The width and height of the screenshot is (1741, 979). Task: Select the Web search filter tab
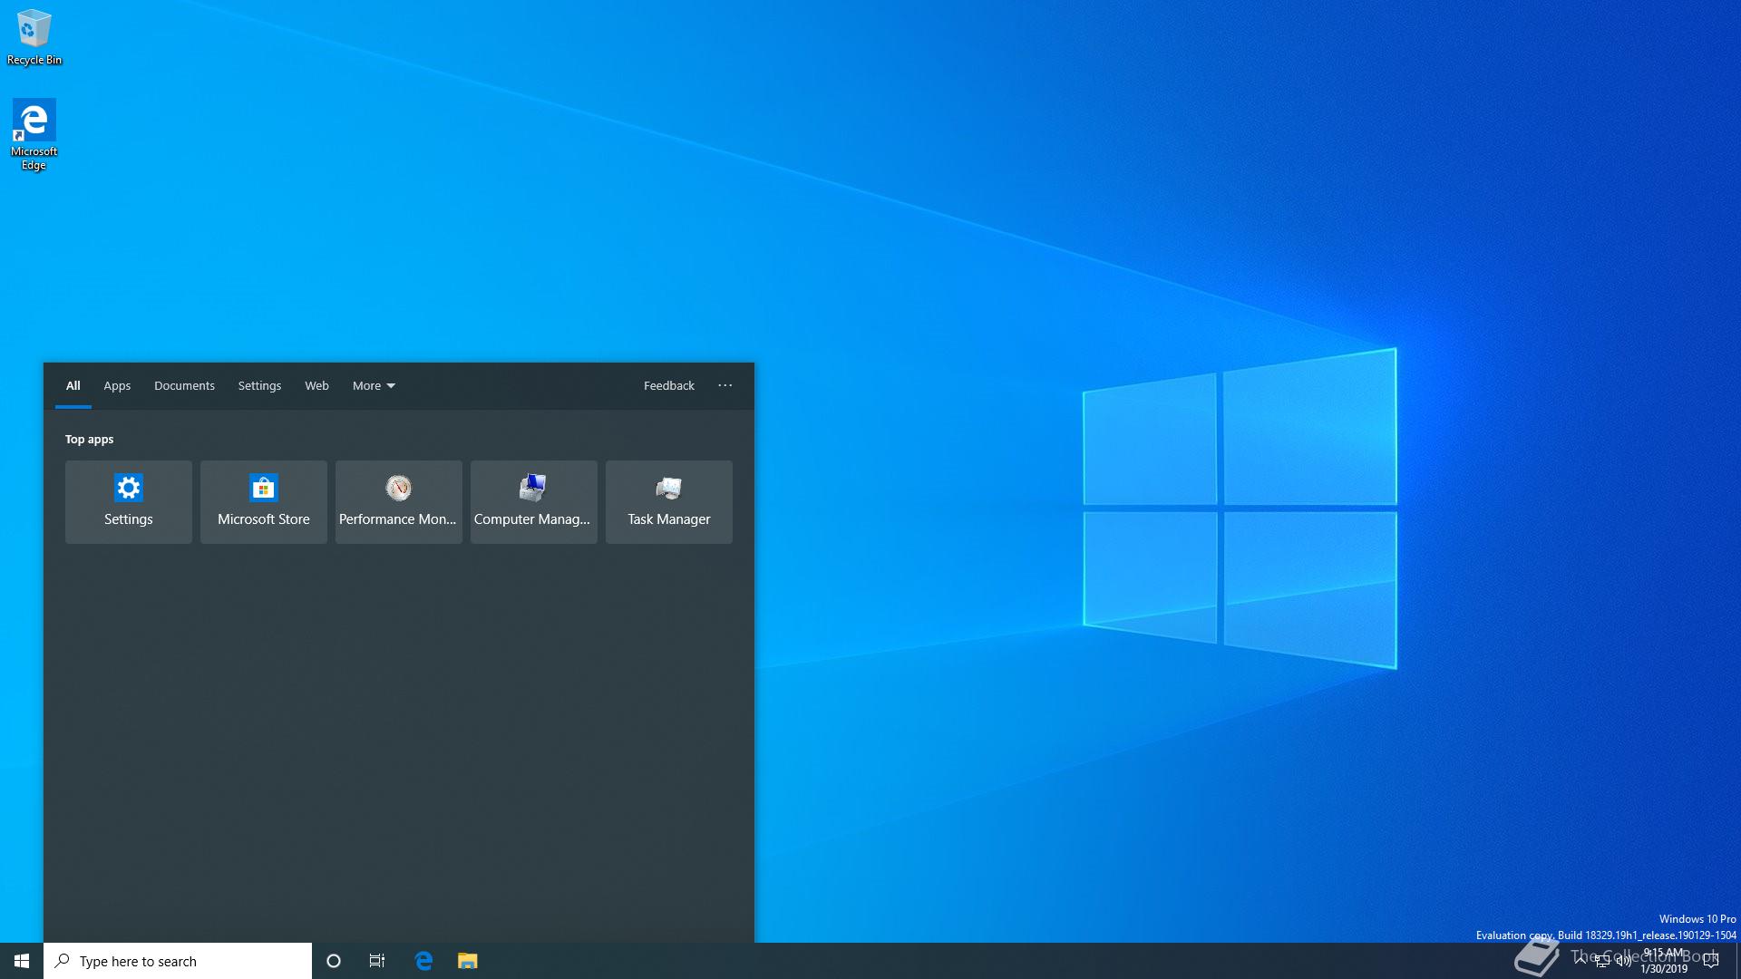pos(316,385)
